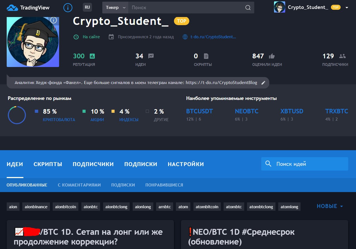Click the blue info circle icon in header
356x249 pixels.
pyautogui.click(x=68, y=8)
